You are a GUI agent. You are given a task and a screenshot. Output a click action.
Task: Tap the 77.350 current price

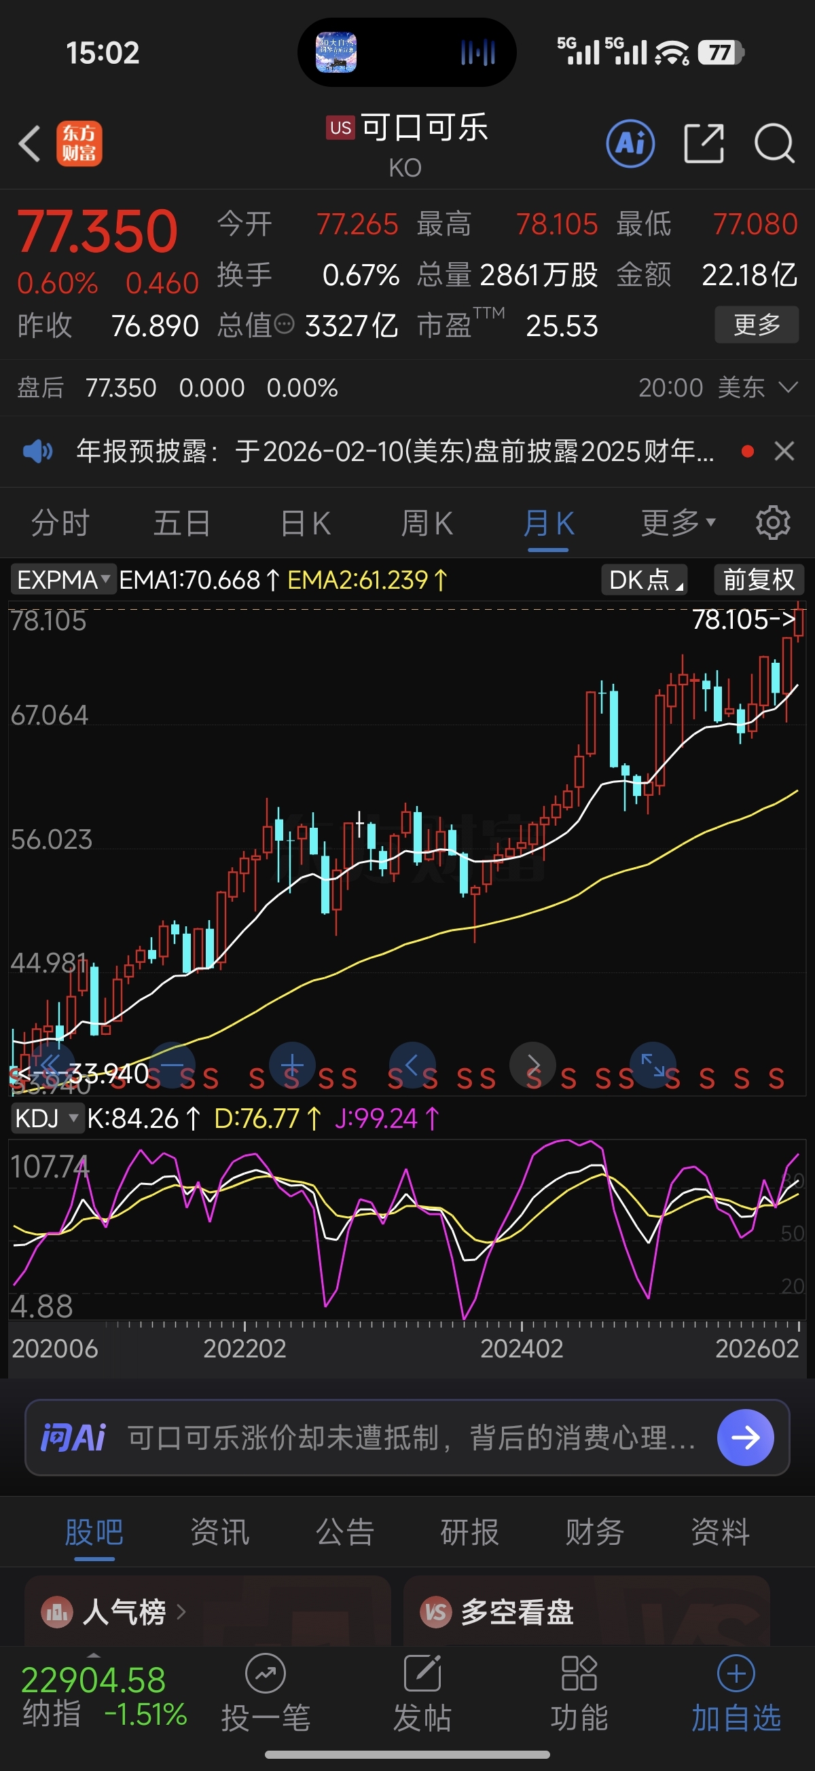[x=98, y=232]
